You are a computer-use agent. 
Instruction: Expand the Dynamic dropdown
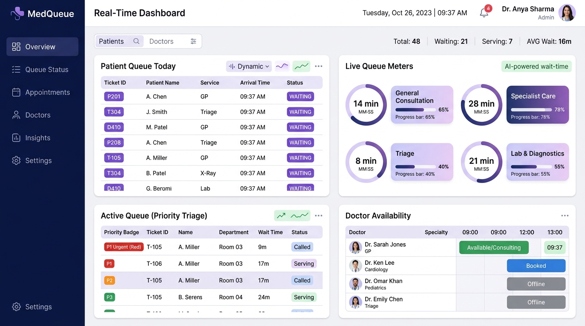(x=249, y=66)
